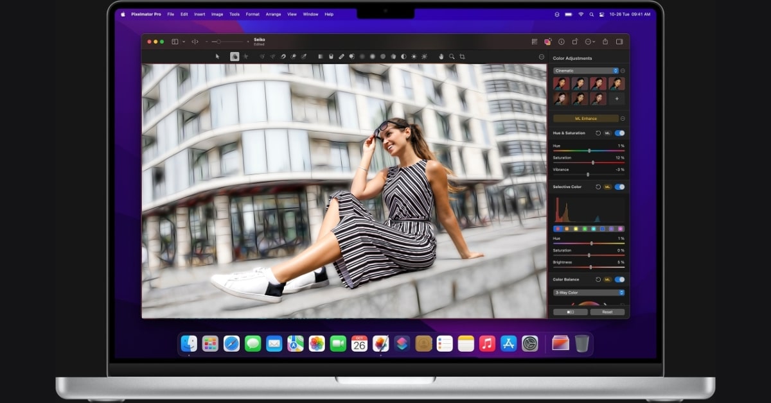This screenshot has height=403, width=771.
Task: Click the Reset button
Action: [x=607, y=312]
